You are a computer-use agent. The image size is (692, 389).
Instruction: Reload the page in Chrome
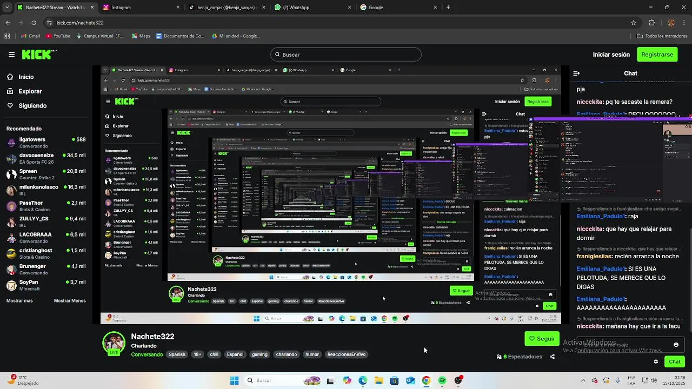(x=34, y=23)
